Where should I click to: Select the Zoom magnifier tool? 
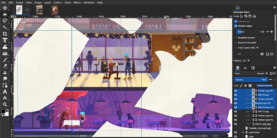pos(5,104)
